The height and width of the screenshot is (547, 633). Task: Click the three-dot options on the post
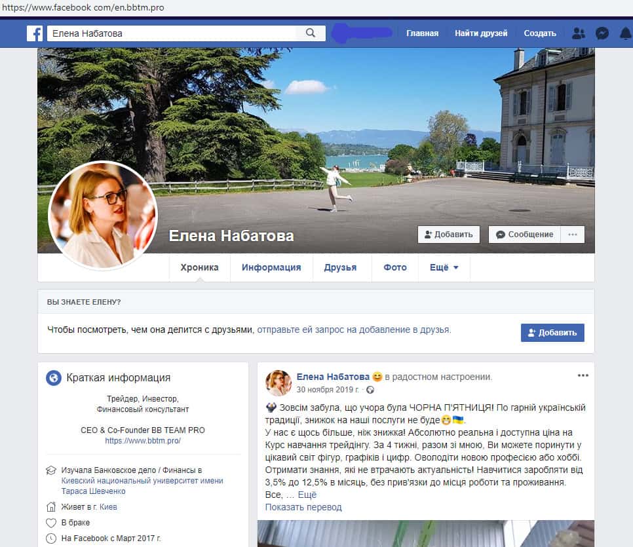tap(583, 375)
